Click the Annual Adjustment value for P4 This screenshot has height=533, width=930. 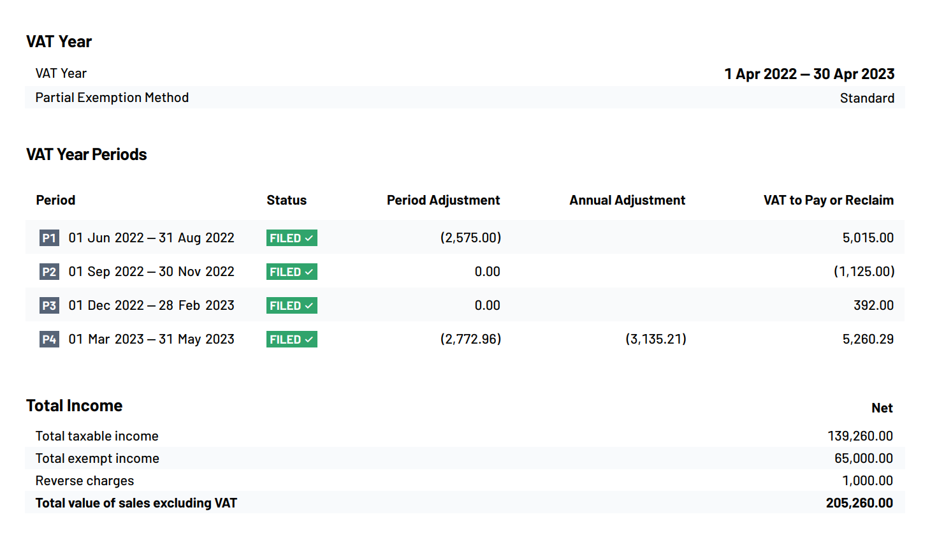tap(654, 339)
